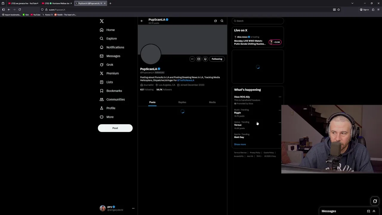Open the 627 Following list
Image resolution: width=382 pixels, height=215 pixels.
point(147,90)
